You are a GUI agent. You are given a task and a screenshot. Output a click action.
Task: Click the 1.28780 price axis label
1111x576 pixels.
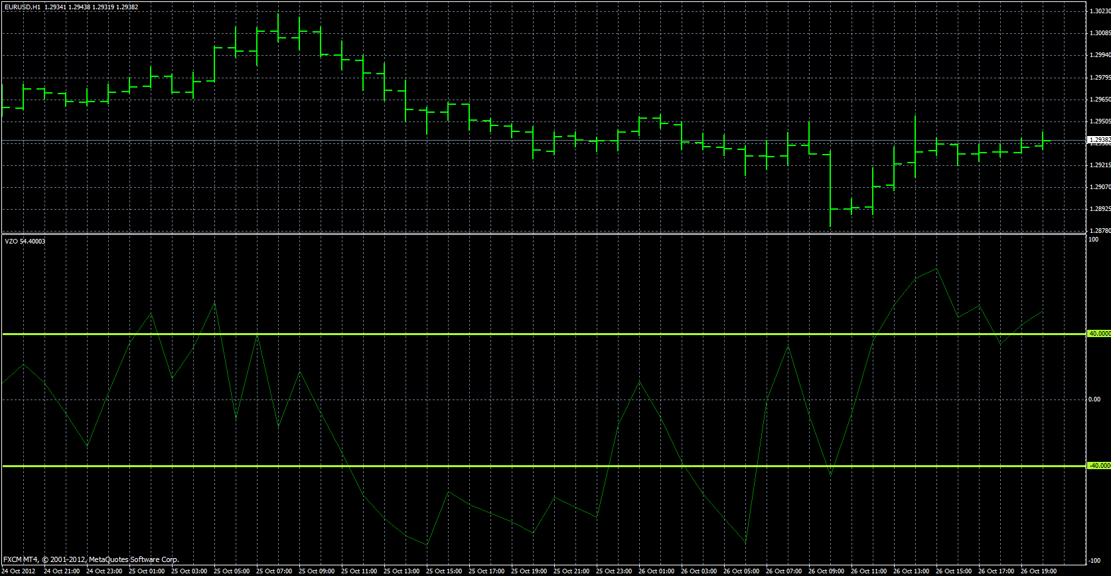(1100, 231)
